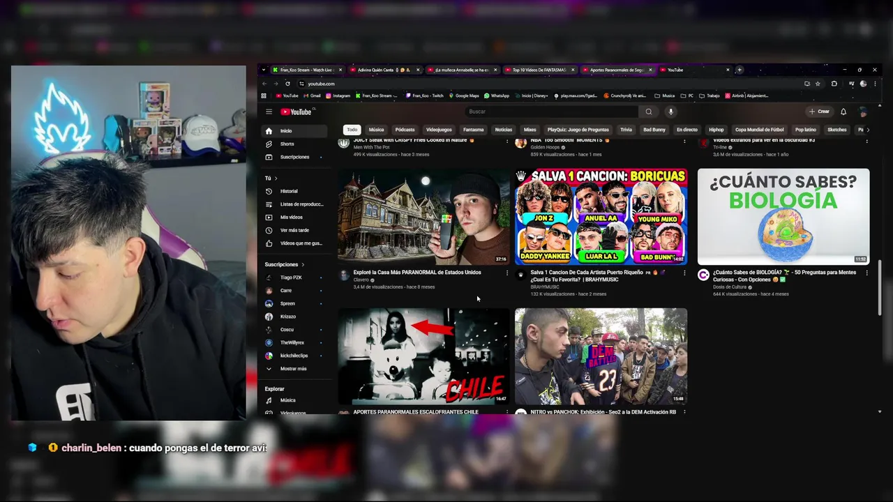Open the paranormal house video thumbnail

pyautogui.click(x=424, y=217)
